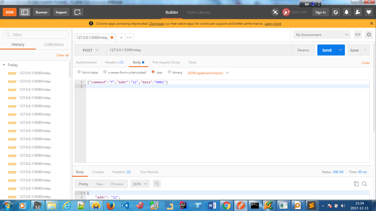Select the binary body option

pyautogui.click(x=169, y=72)
